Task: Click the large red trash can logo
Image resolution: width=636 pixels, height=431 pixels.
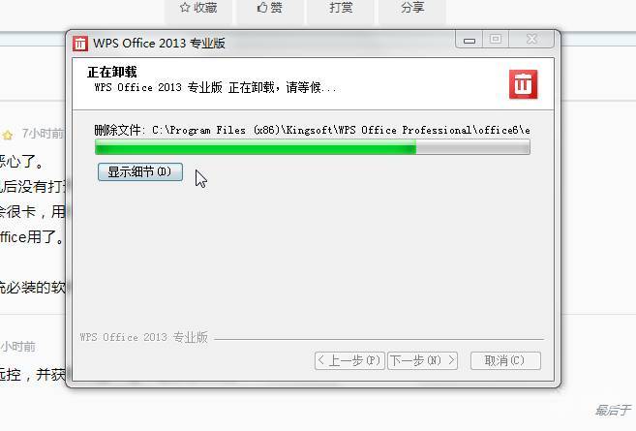Action: pos(524,84)
